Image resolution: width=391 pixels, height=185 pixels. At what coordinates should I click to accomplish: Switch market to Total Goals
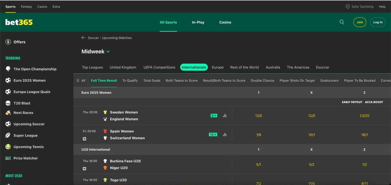[152, 81]
